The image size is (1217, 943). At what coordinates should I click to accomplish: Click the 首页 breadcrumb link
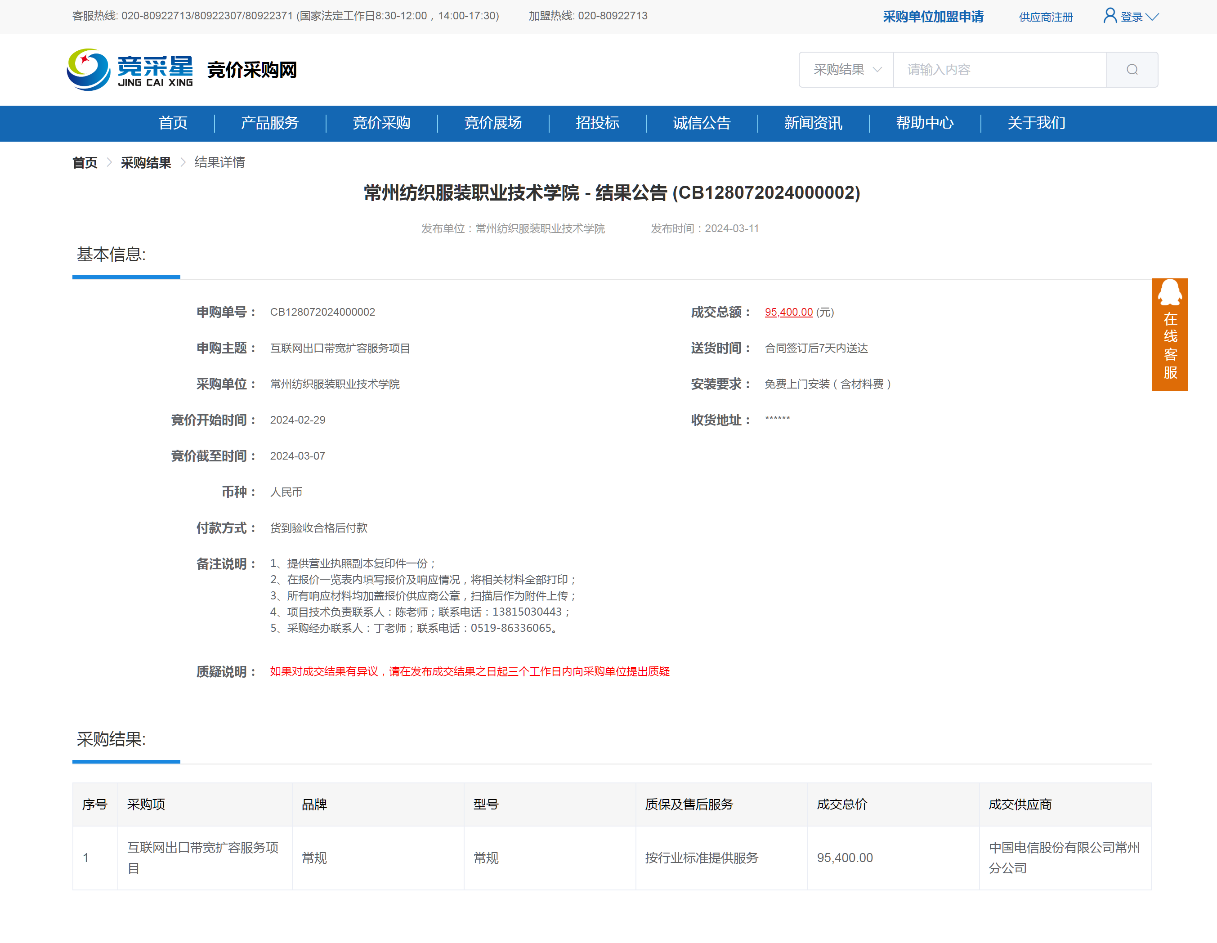tap(85, 163)
